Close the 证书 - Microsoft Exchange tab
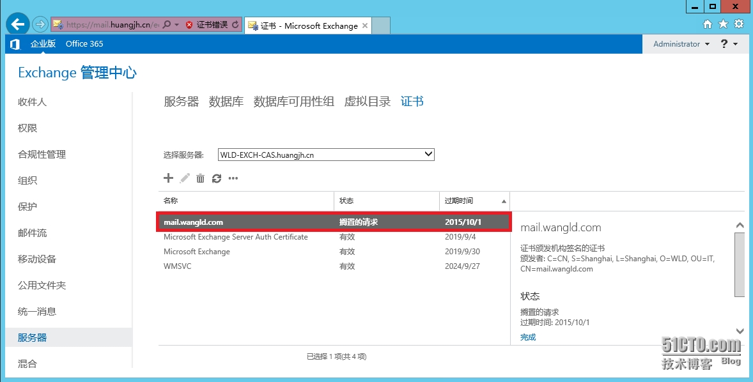The width and height of the screenshot is (753, 382). pyautogui.click(x=365, y=26)
